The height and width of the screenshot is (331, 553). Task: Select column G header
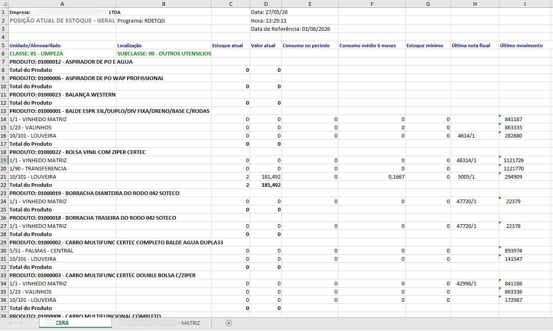coord(428,4)
